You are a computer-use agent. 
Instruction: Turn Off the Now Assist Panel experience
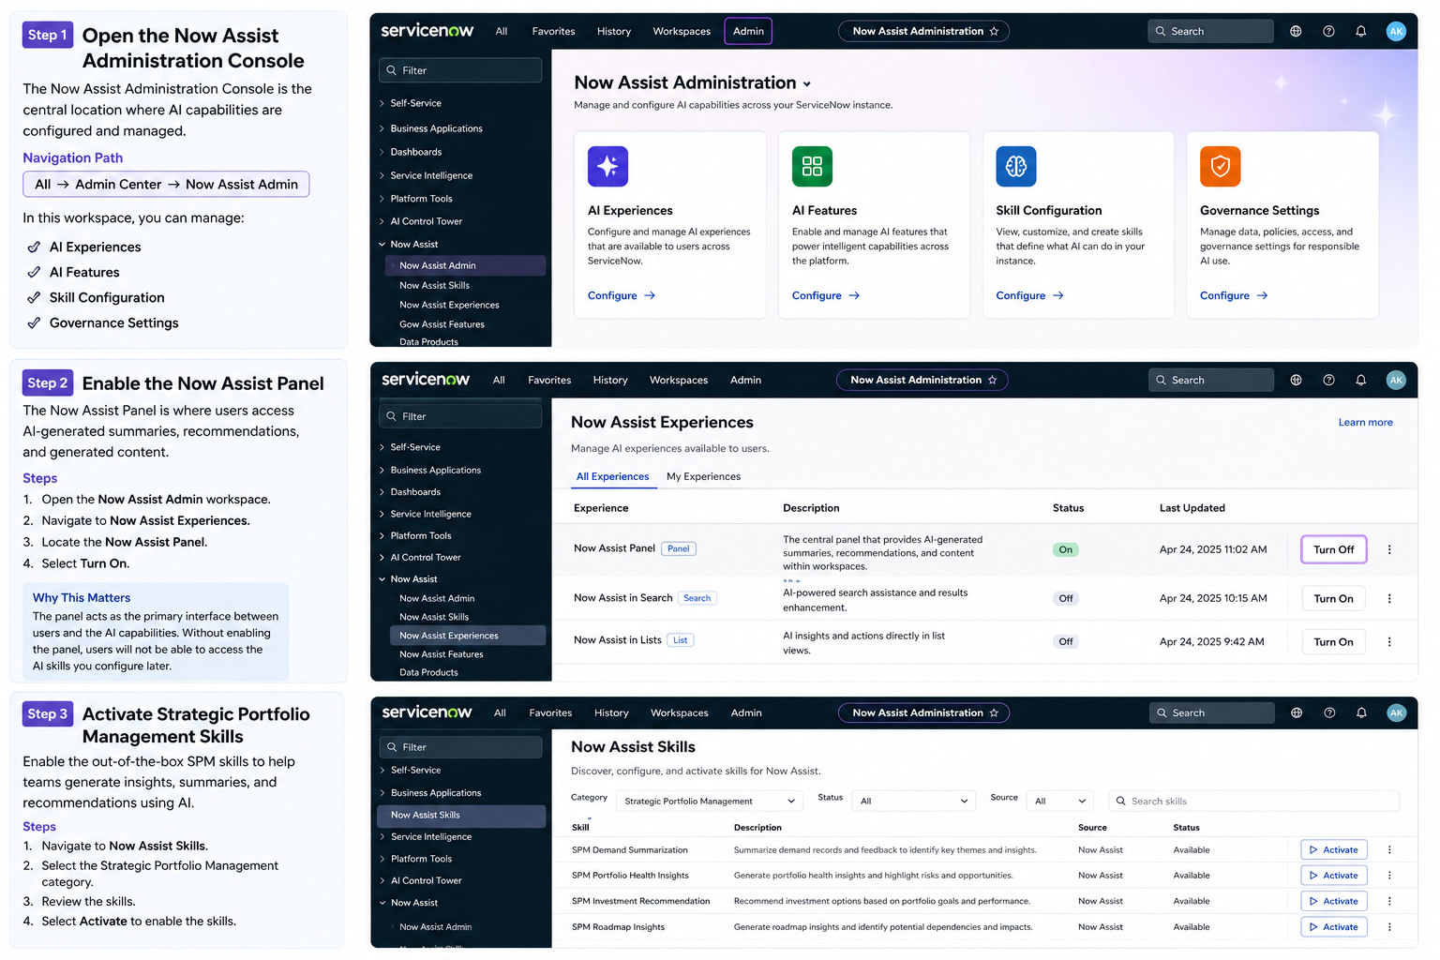1333,549
